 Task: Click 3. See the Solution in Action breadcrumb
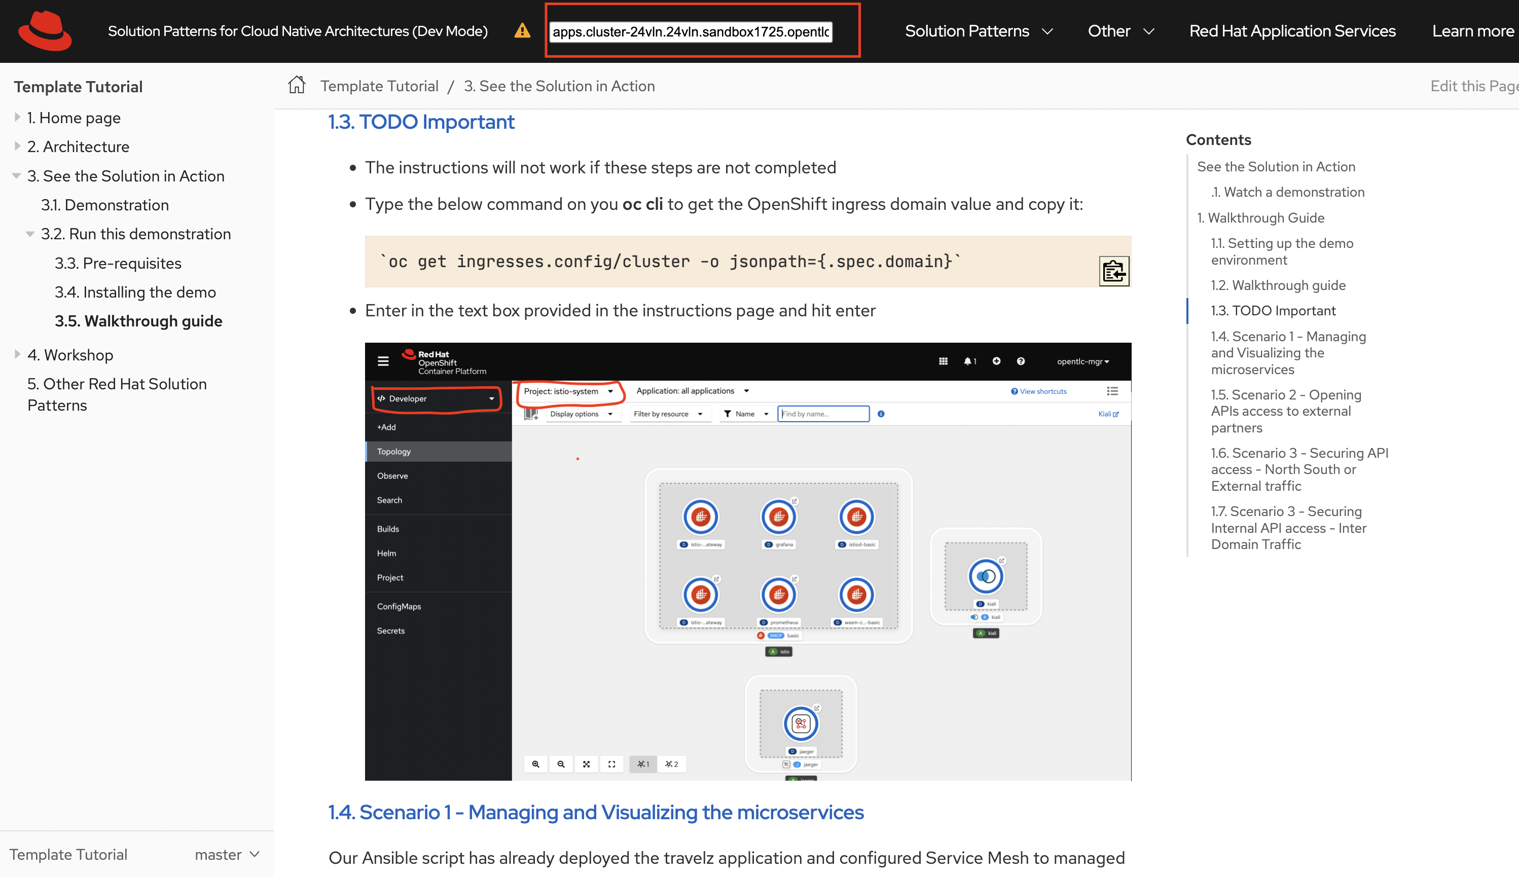(559, 86)
